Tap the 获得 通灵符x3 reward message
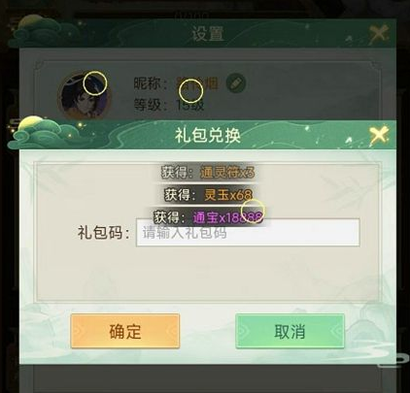 tap(208, 173)
